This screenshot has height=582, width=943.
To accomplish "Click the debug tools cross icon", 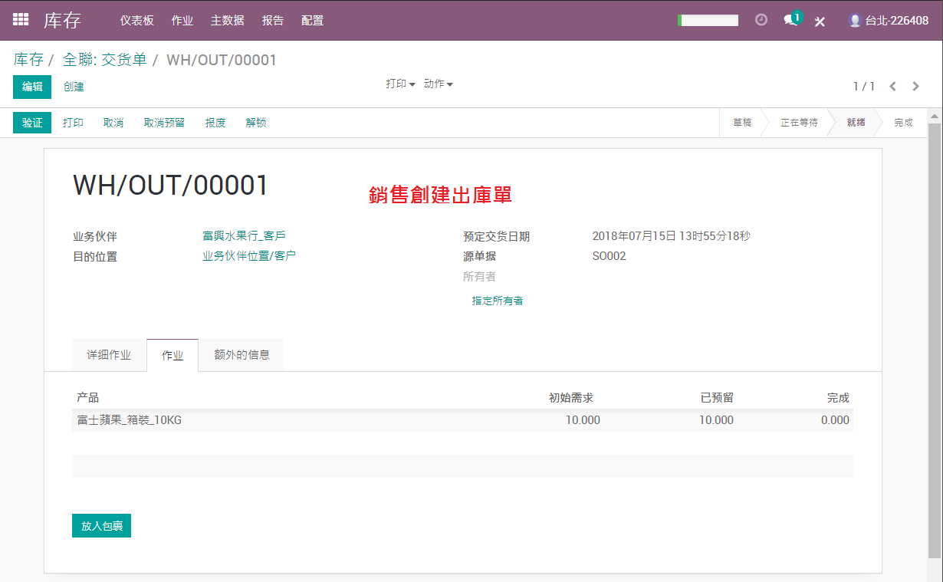I will [820, 21].
